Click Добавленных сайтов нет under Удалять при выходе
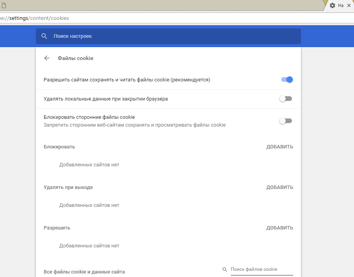The height and width of the screenshot is (277, 354). (89, 205)
